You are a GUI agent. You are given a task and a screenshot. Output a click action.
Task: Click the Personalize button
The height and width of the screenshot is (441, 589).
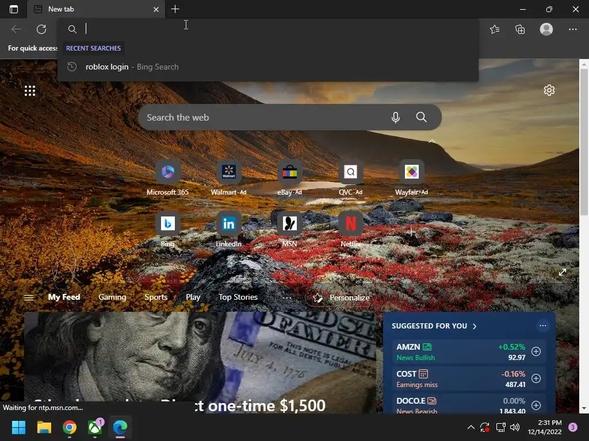pos(342,298)
